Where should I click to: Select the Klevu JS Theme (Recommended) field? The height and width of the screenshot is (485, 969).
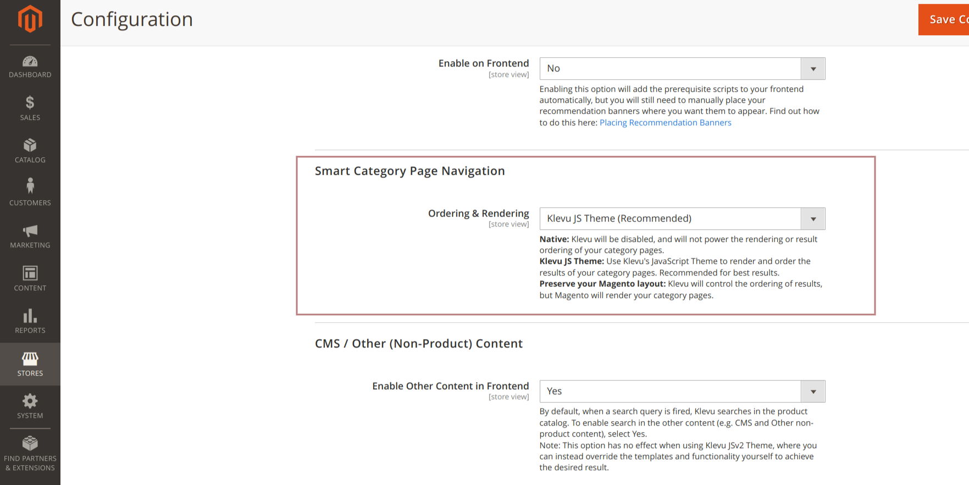click(669, 219)
